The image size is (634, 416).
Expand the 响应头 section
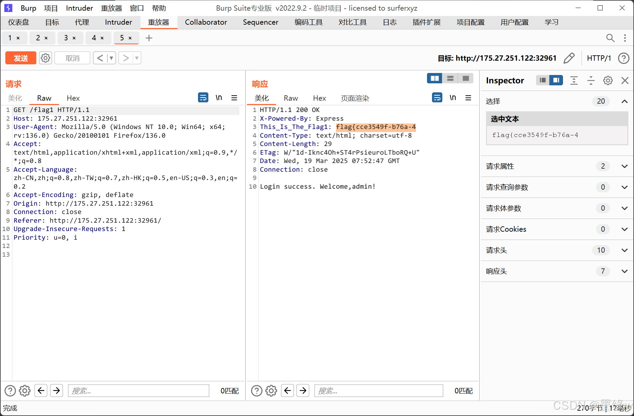[x=624, y=271]
